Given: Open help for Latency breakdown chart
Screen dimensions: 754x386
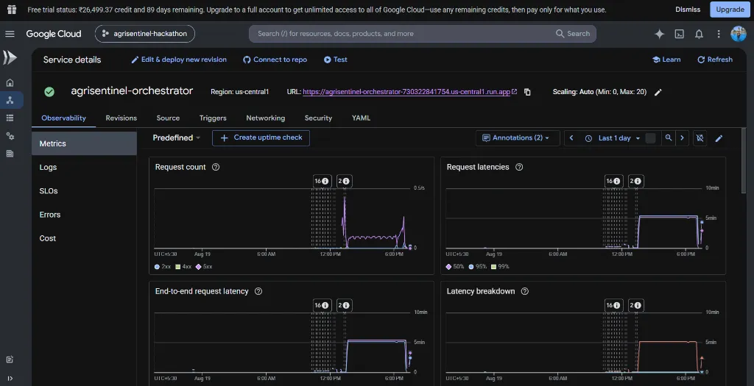Looking at the screenshot, I should tap(524, 291).
